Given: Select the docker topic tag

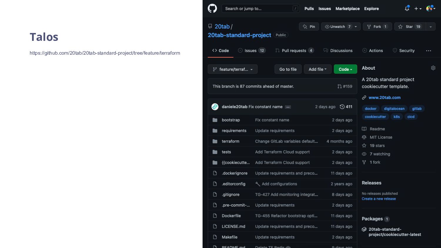Looking at the screenshot, I should click(370, 109).
